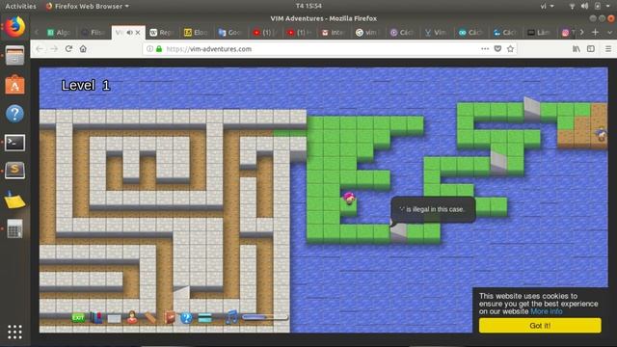This screenshot has height=347, width=617.
Task: Open a new tab with plus button
Action: (x=595, y=33)
